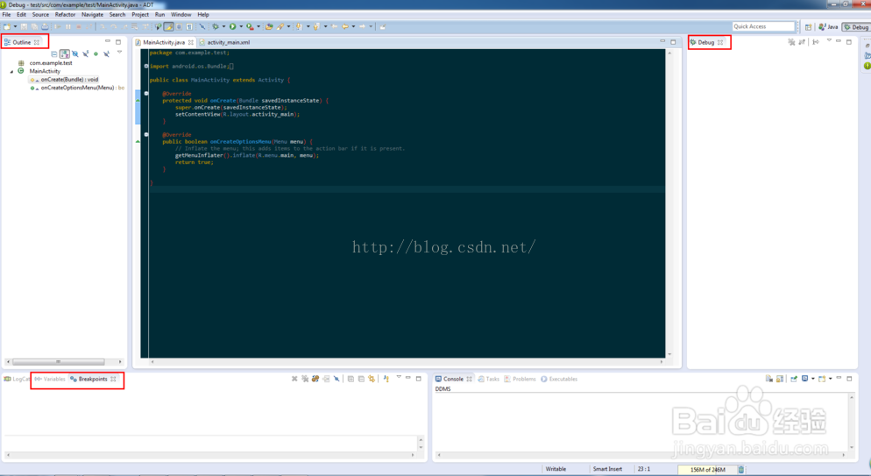Click Expand All in the Breakpoints view toolbar
Screen dimensions: 871x476
coord(351,379)
